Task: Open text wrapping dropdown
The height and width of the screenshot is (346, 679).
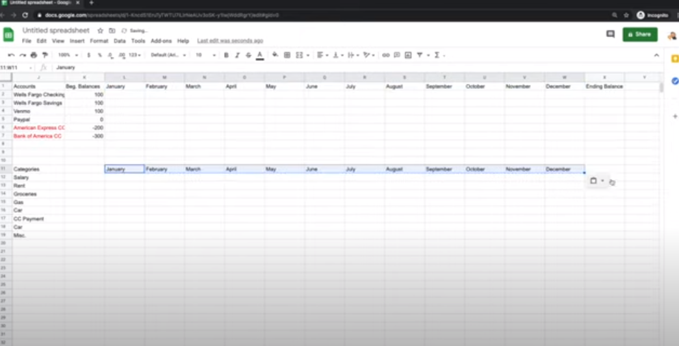Action: (x=353, y=55)
